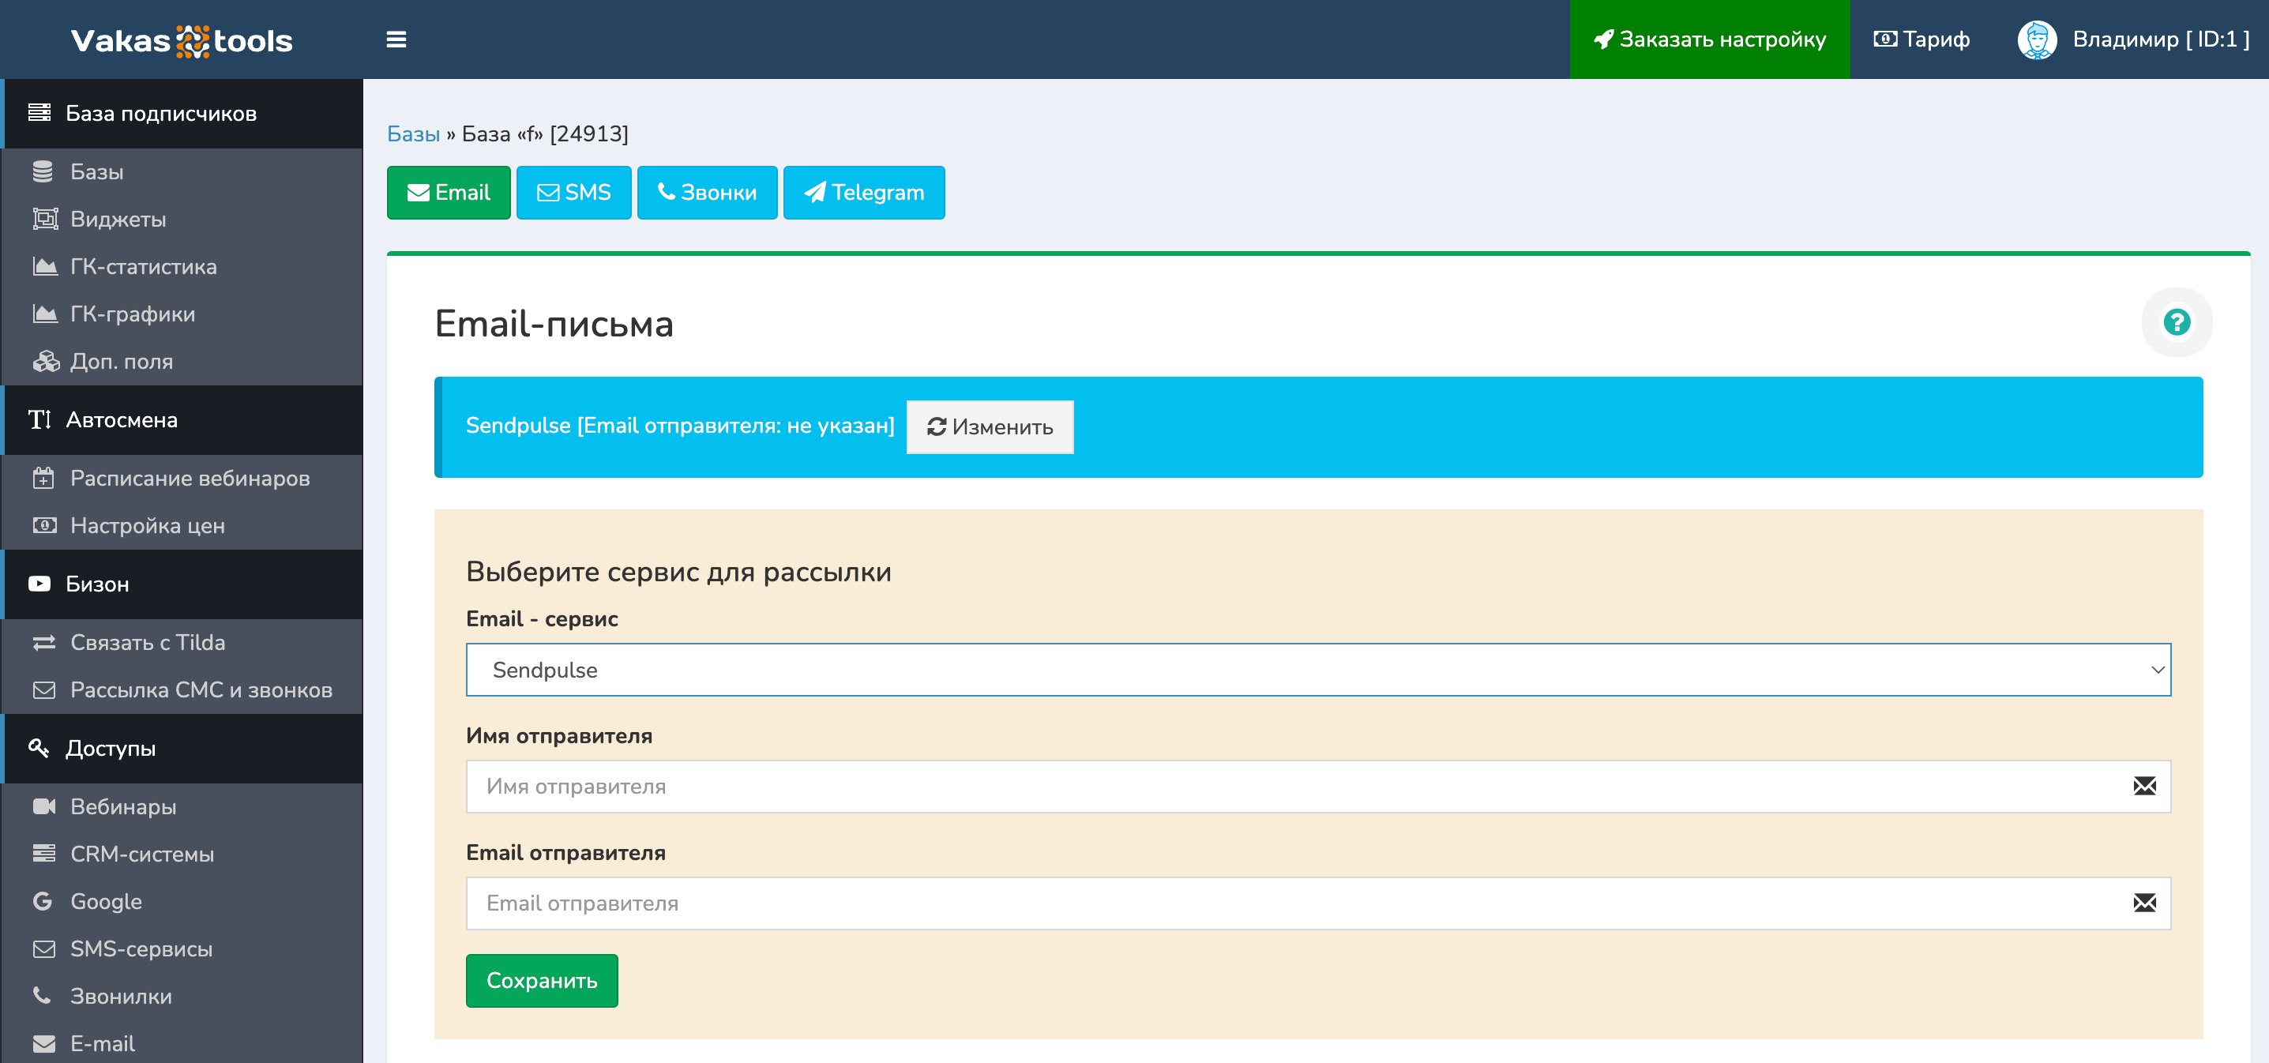This screenshot has width=2269, height=1063.
Task: Click the Сохранить button
Action: 542,980
